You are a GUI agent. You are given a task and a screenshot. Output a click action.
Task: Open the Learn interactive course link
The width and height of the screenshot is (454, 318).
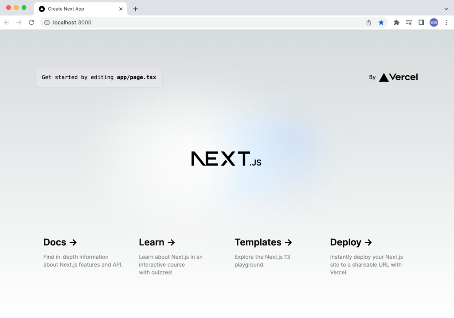pyautogui.click(x=157, y=242)
